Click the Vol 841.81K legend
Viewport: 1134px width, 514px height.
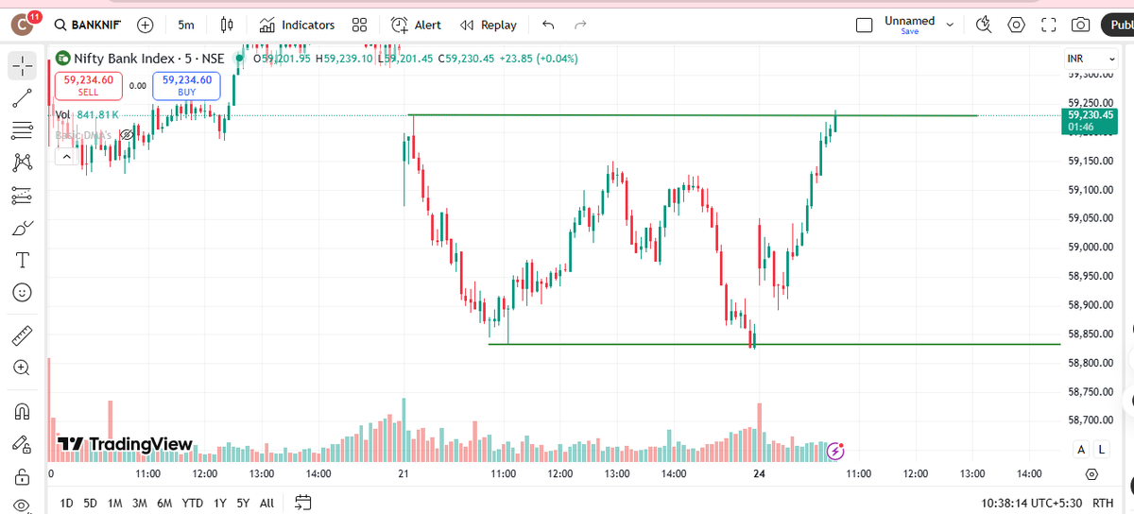coord(87,114)
